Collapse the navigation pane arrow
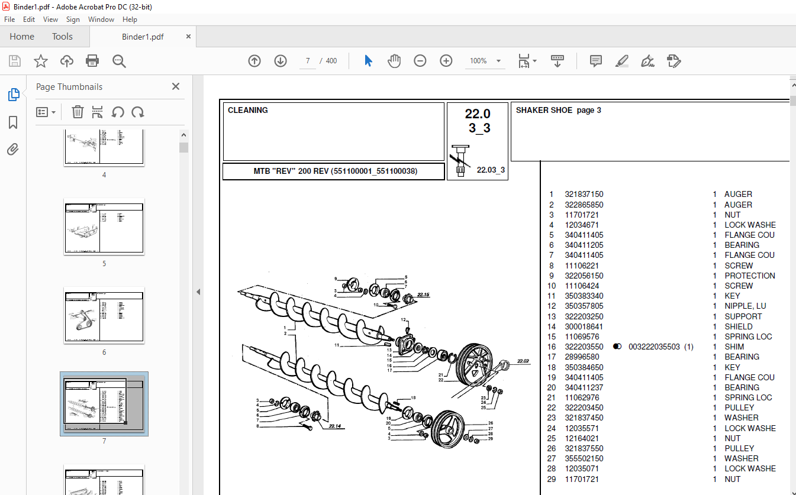The height and width of the screenshot is (495, 796). [198, 292]
